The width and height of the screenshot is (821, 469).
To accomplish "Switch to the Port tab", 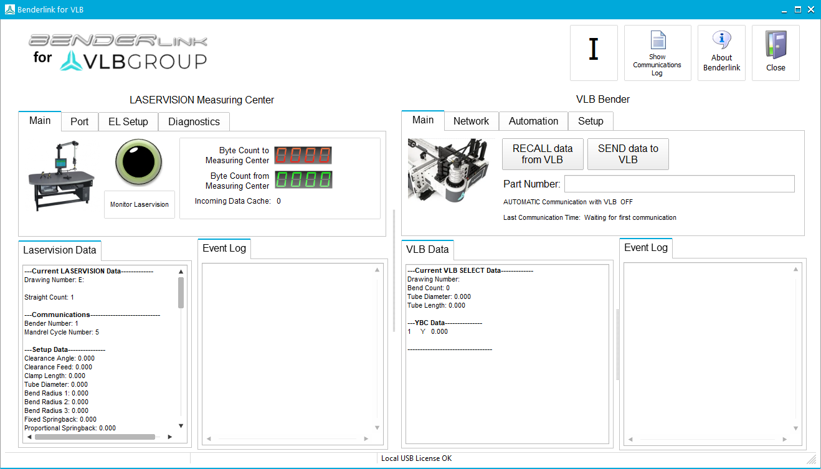I will [80, 121].
